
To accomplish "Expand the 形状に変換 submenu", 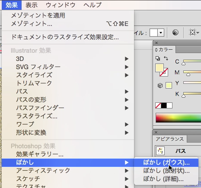I will pyautogui.click(x=68, y=133).
